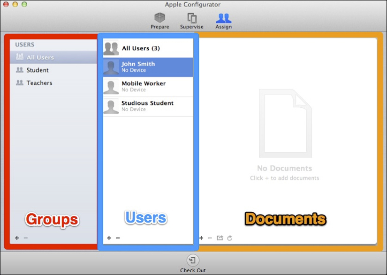
Task: Close the Apple Configurator window
Action: (x=6, y=4)
